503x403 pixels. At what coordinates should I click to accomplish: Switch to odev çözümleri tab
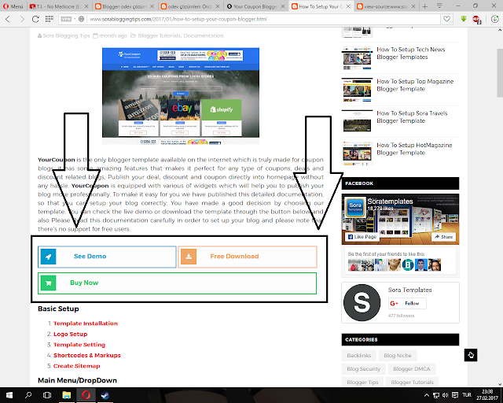[189, 6]
